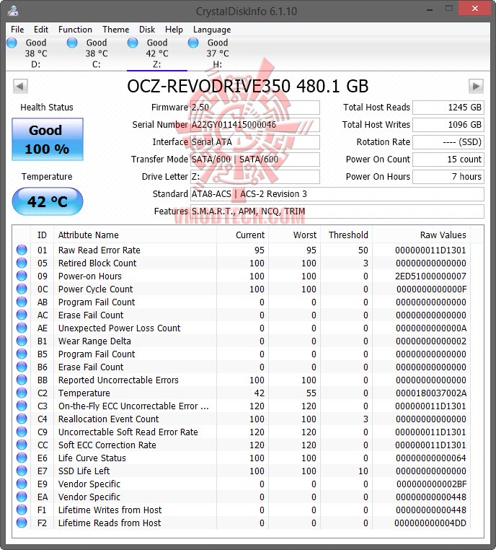This screenshot has height=550, width=496.
Task: Click the Current column header
Action: (x=242, y=235)
